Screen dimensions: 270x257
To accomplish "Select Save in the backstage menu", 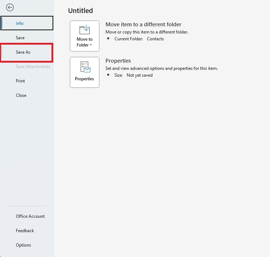I will click(x=27, y=37).
